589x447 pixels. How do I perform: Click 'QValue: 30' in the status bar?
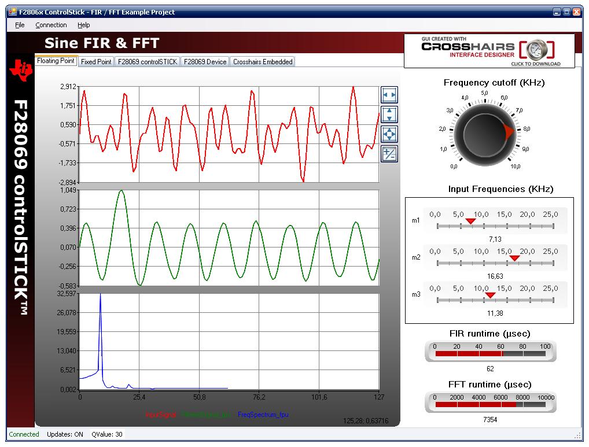(107, 434)
